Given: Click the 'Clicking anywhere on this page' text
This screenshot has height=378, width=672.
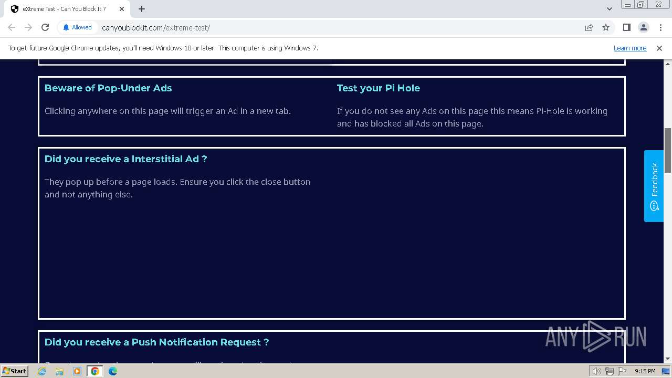Looking at the screenshot, I should [x=167, y=111].
